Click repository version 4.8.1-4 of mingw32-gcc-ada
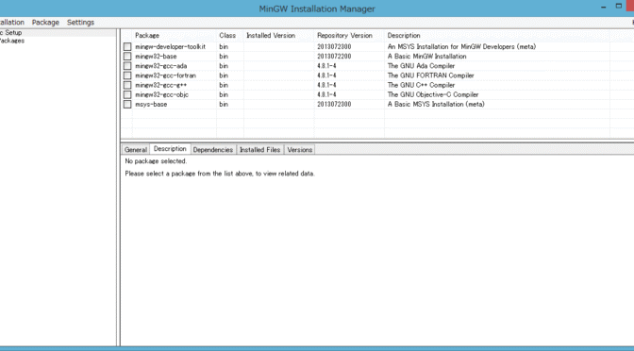The image size is (634, 351). click(x=326, y=66)
